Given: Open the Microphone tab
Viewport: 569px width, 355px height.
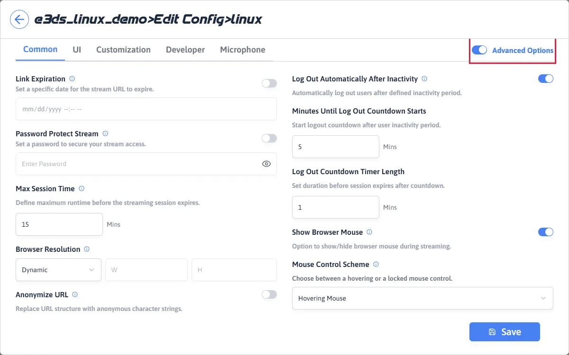Looking at the screenshot, I should point(242,49).
